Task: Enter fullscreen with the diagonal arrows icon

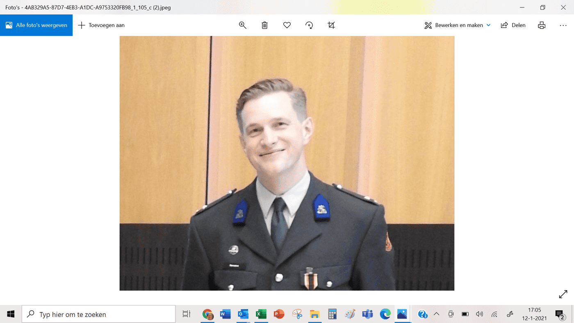Action: (x=563, y=294)
